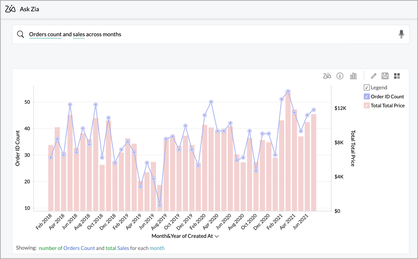Click 'Orders Count' link in Showing text
The image size is (418, 259).
point(79,248)
